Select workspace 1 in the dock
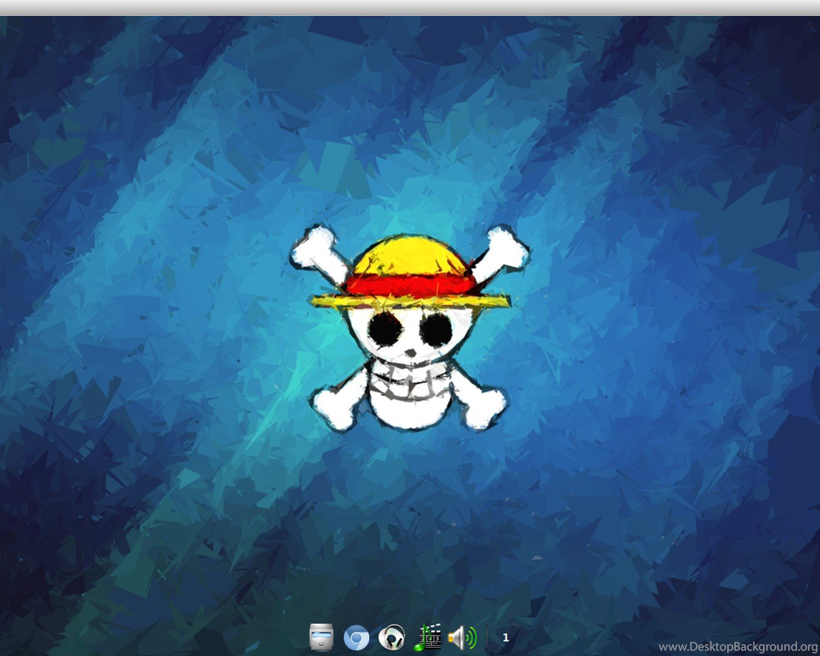 [505, 637]
